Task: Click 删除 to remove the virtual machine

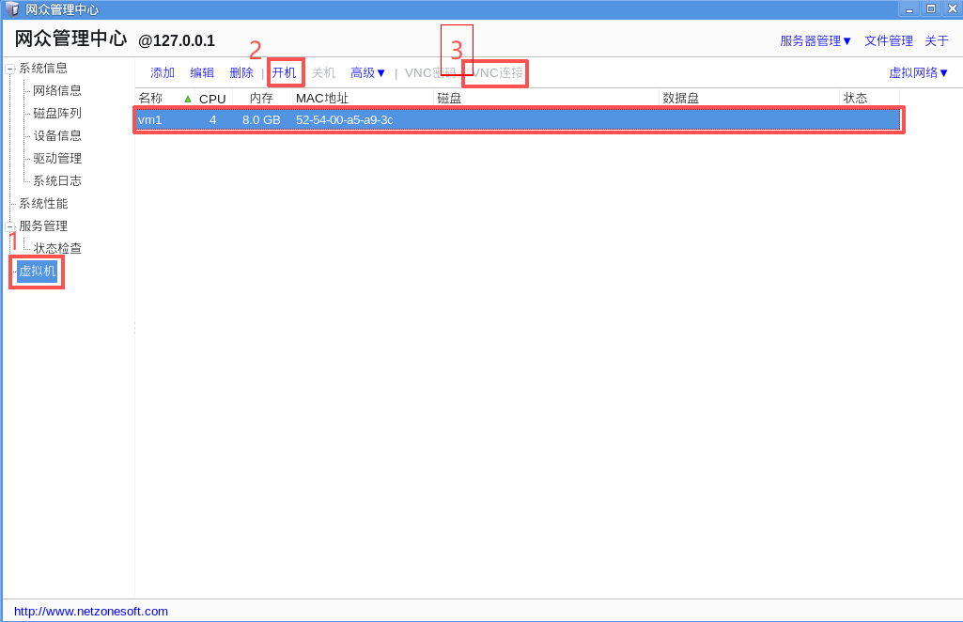Action: 241,73
